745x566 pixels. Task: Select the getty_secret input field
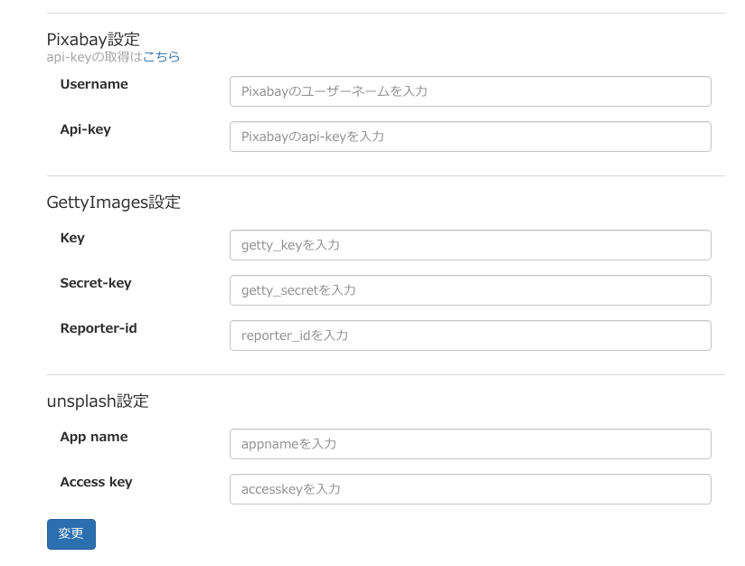coord(470,290)
